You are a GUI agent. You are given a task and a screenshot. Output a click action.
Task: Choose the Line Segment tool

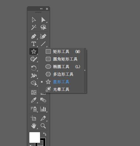click(x=43, y=44)
